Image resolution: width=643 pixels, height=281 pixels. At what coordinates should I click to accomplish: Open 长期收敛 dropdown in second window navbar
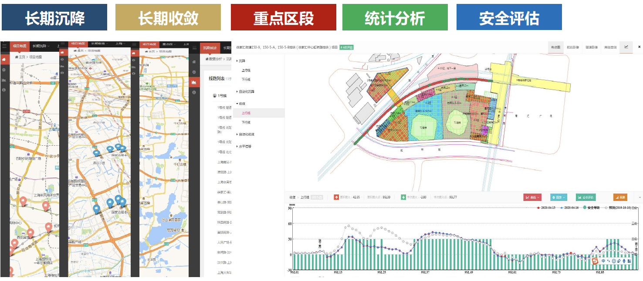(98, 43)
